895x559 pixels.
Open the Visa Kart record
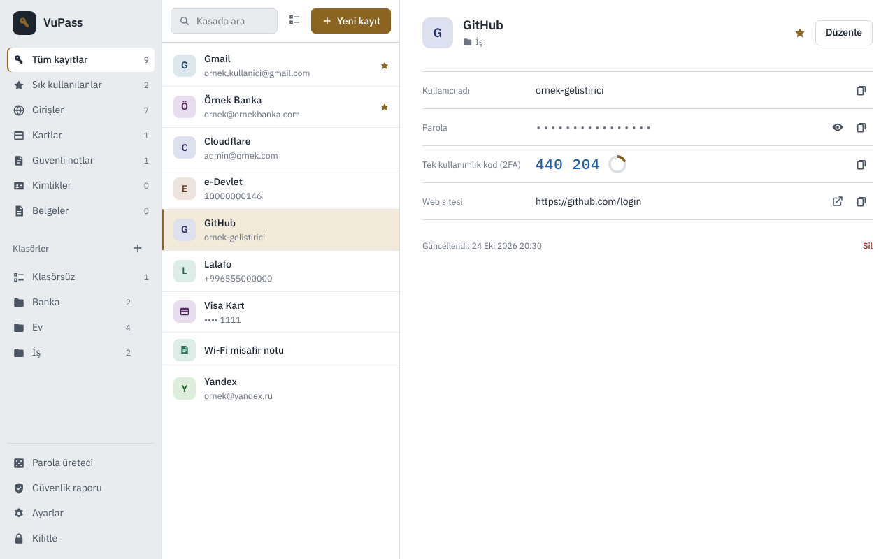(280, 312)
